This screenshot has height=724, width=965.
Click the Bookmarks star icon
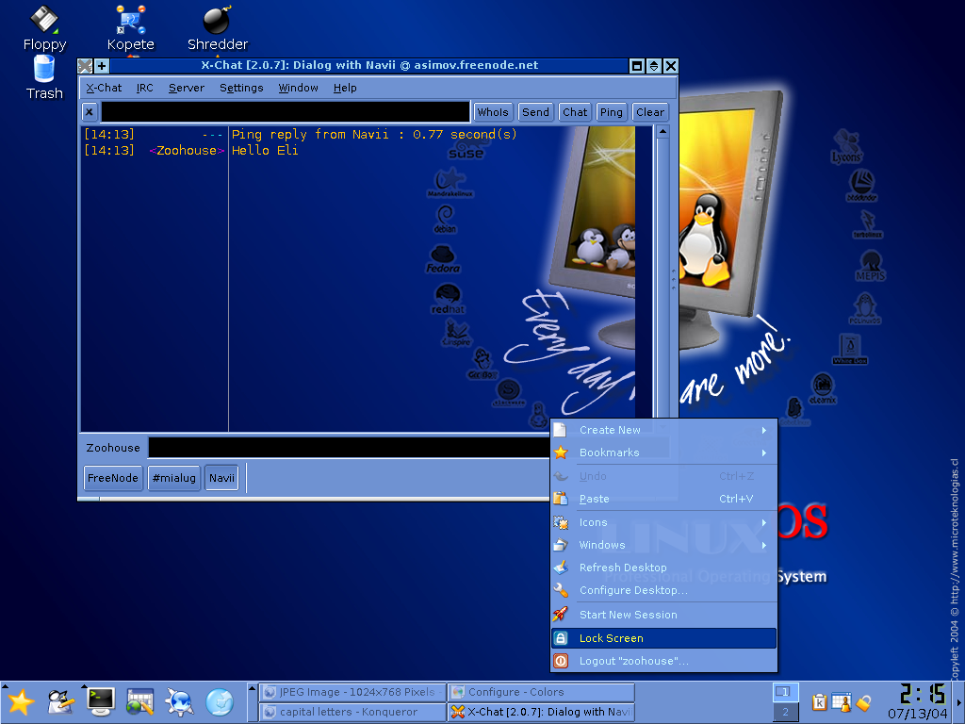(561, 452)
